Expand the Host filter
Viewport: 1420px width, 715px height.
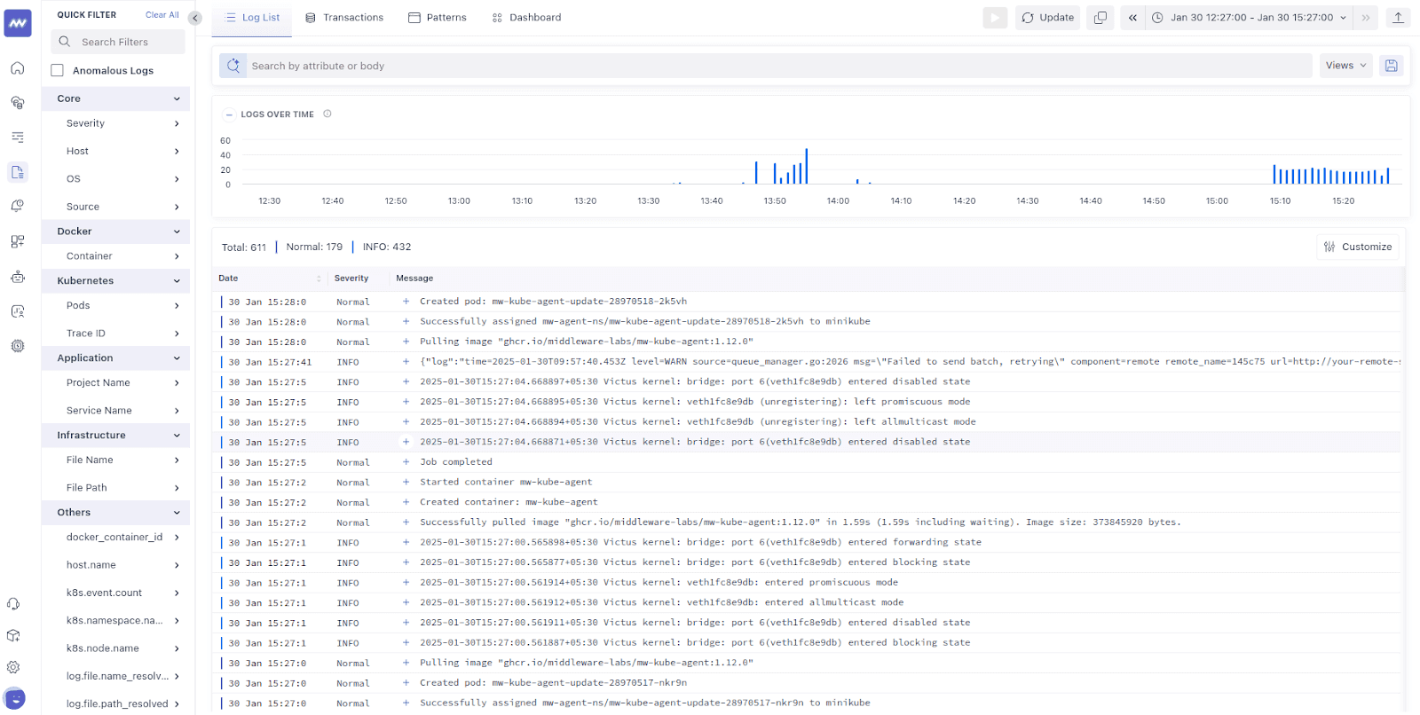(x=177, y=151)
